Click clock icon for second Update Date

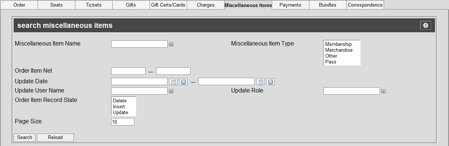point(271,81)
